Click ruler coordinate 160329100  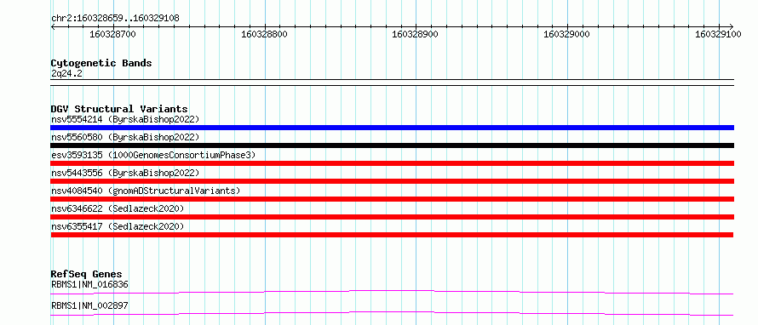(x=718, y=34)
